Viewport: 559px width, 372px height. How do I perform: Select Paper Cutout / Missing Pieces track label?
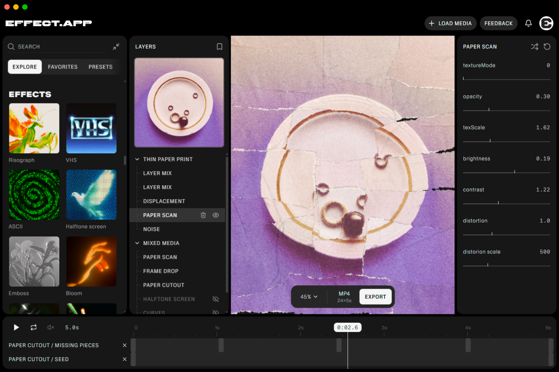click(54, 345)
